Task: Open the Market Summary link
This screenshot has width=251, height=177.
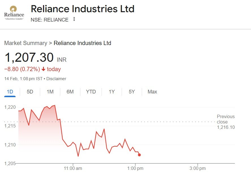Action: coord(25,43)
